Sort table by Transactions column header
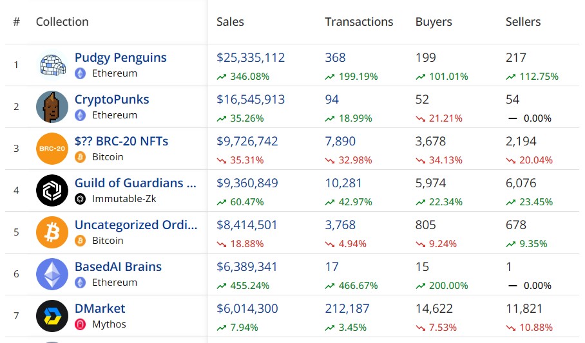Viewport: 585px width, 343px height. click(x=359, y=22)
